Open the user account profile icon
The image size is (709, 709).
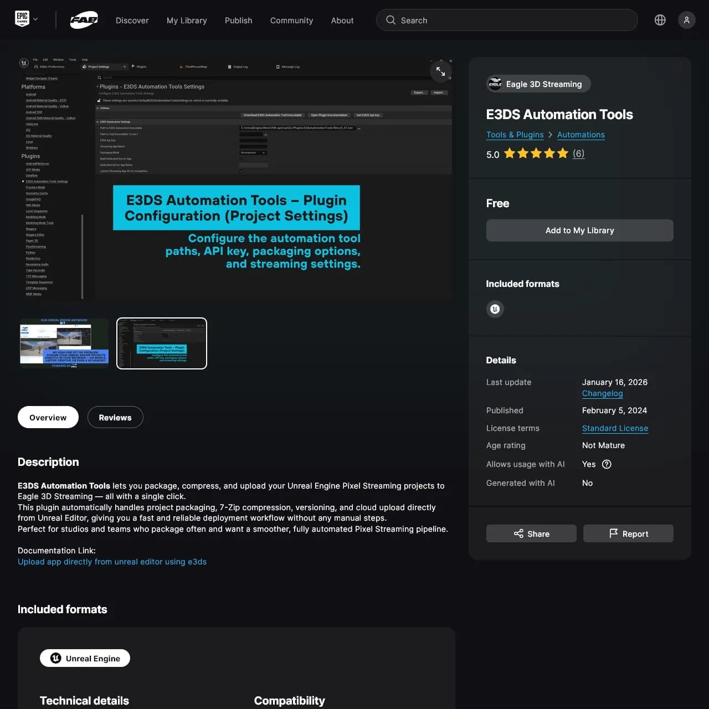point(687,20)
